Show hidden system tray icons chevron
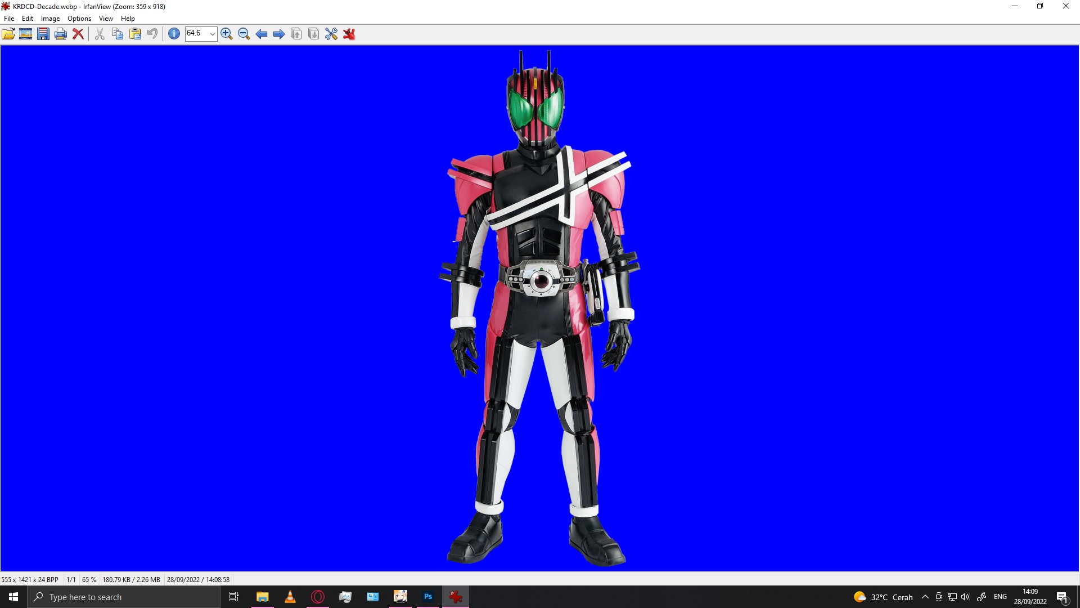Image resolution: width=1080 pixels, height=608 pixels. (925, 597)
